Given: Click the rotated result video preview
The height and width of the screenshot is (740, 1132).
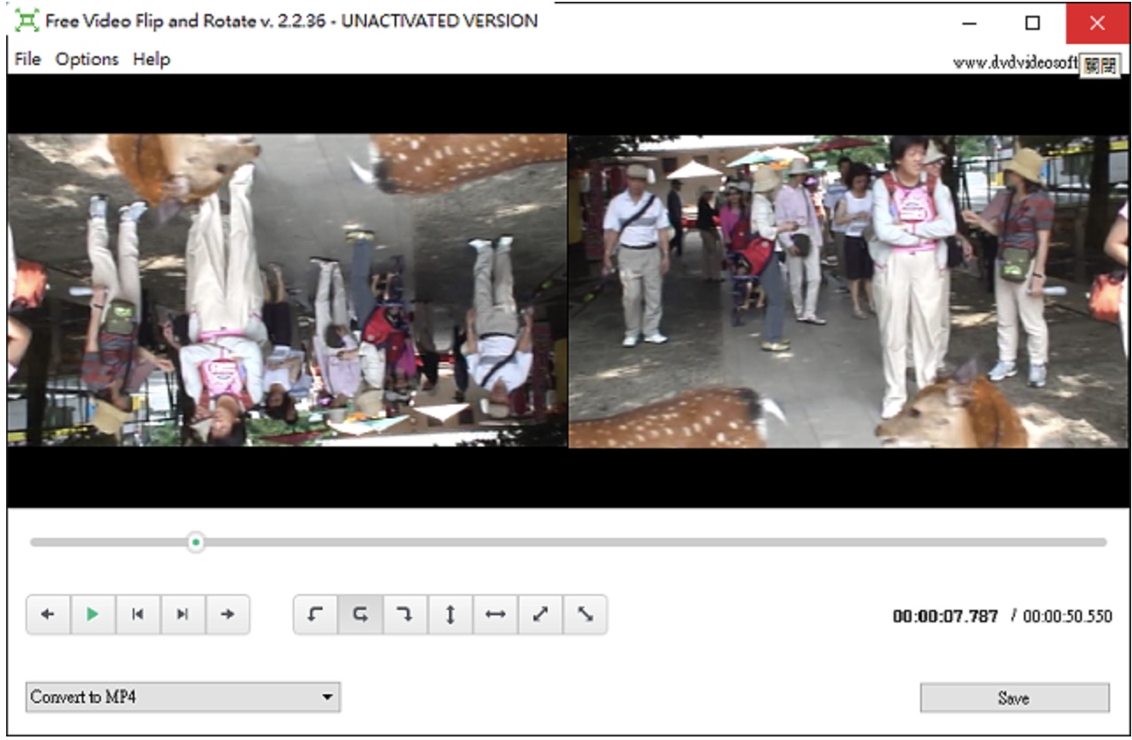Looking at the screenshot, I should (x=848, y=291).
